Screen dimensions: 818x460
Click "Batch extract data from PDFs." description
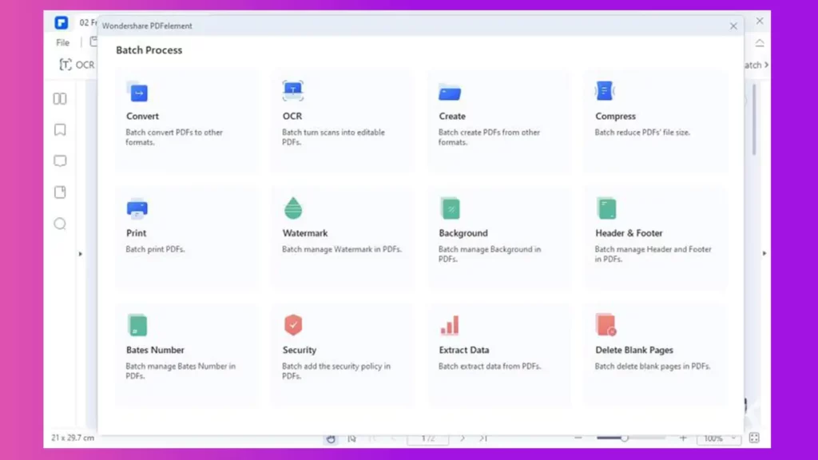(x=490, y=366)
